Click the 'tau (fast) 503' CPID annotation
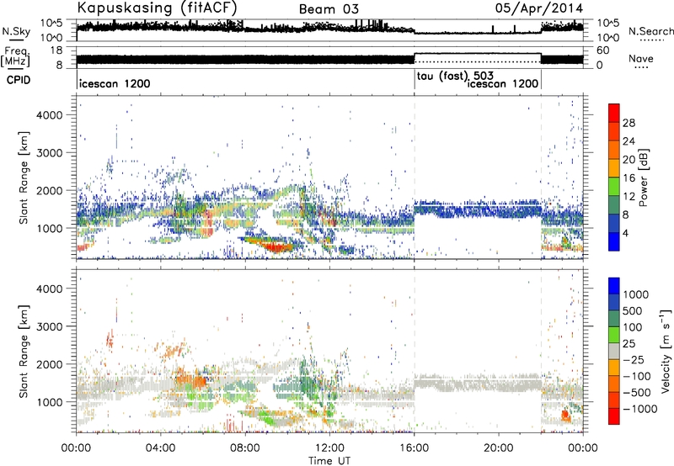 pyautogui.click(x=455, y=77)
